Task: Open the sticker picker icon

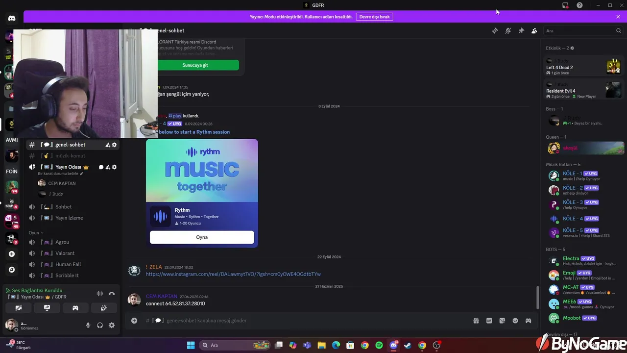Action: click(502, 321)
